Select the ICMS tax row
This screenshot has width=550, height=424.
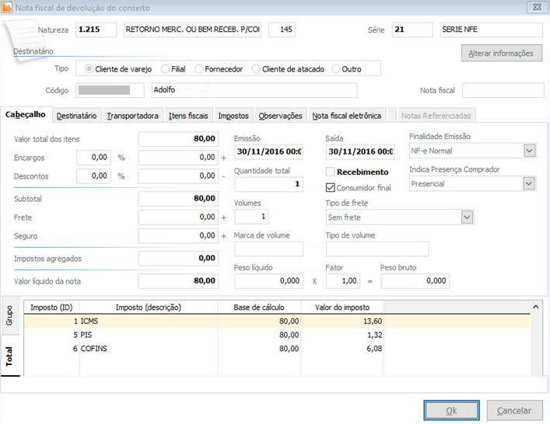[x=277, y=321]
